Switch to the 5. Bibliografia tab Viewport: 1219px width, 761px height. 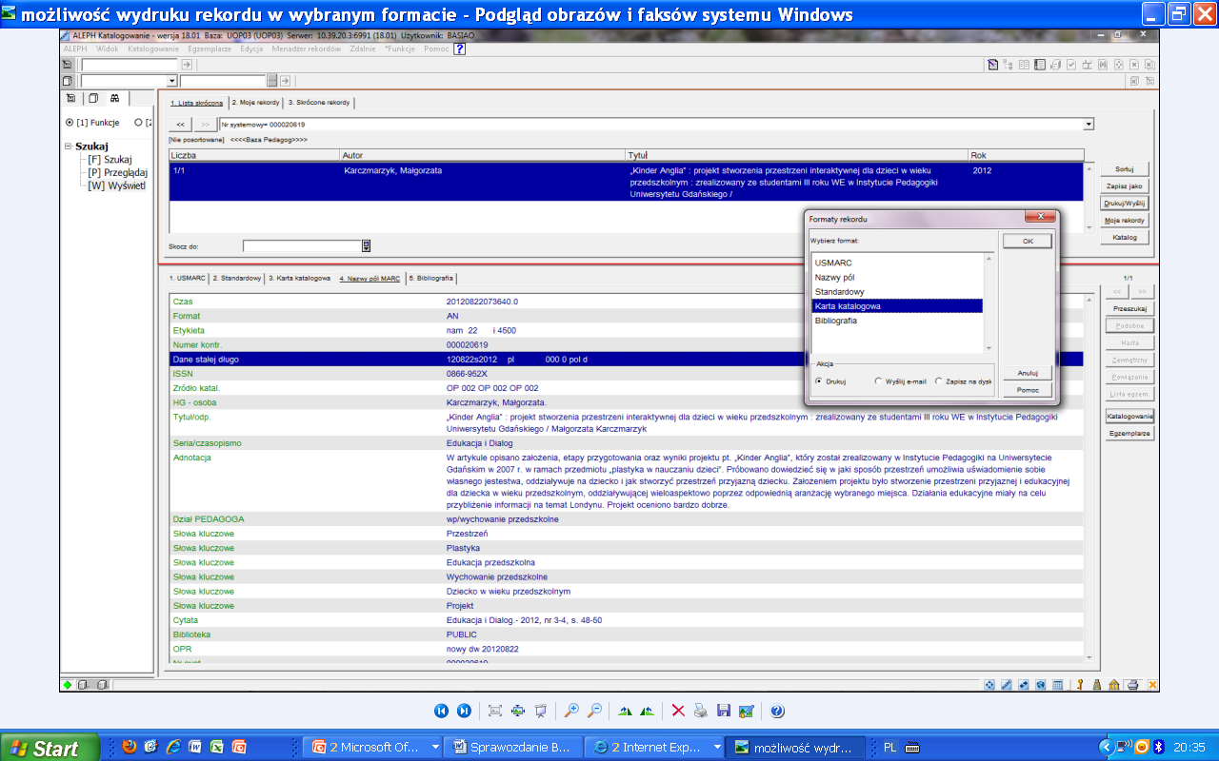[431, 279]
